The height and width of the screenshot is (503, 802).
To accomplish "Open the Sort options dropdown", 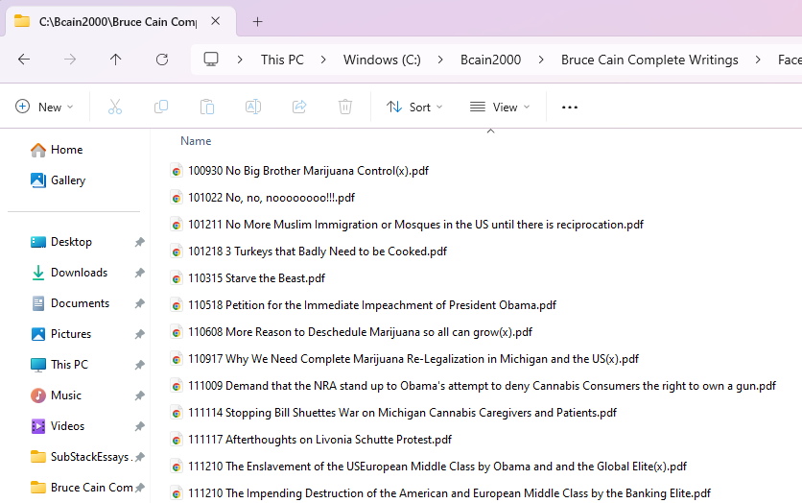I will (x=414, y=107).
